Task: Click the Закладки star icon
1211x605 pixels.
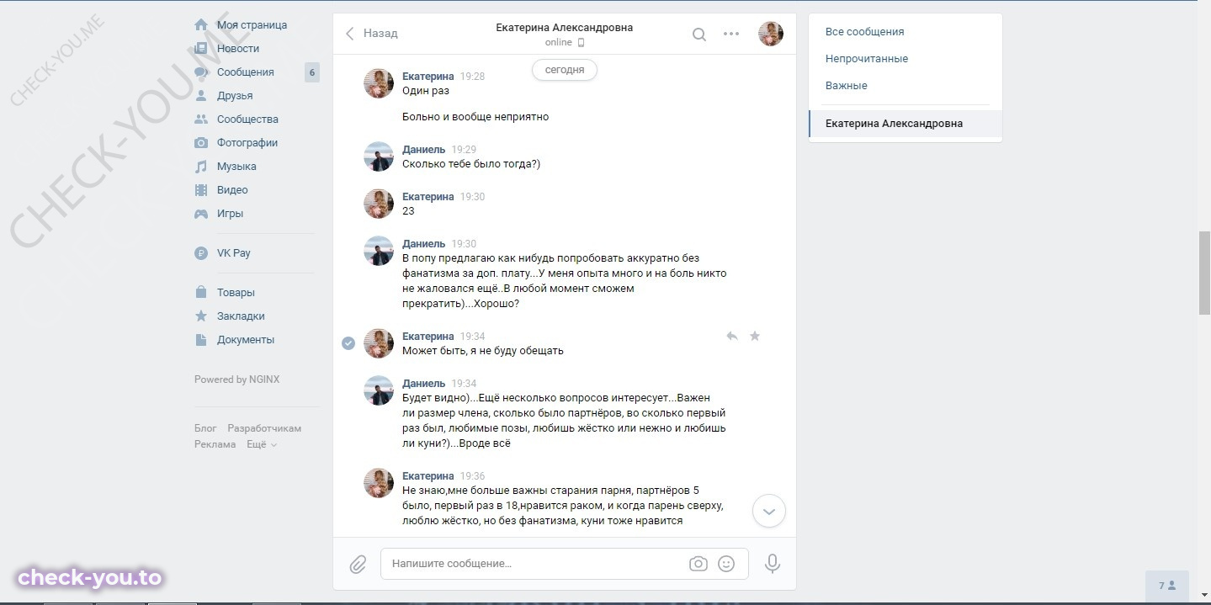Action: point(201,316)
